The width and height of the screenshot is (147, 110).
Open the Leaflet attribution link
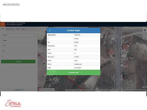coord(144,87)
